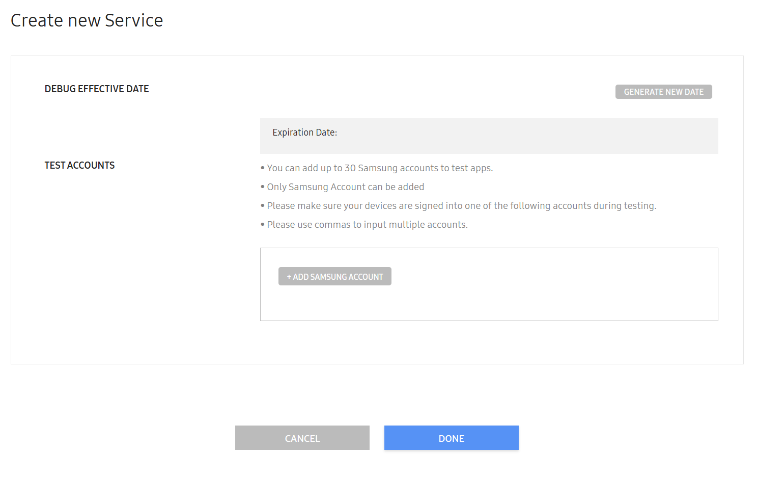Select the Debug Effective Date label
The height and width of the screenshot is (477, 758).
coord(97,89)
